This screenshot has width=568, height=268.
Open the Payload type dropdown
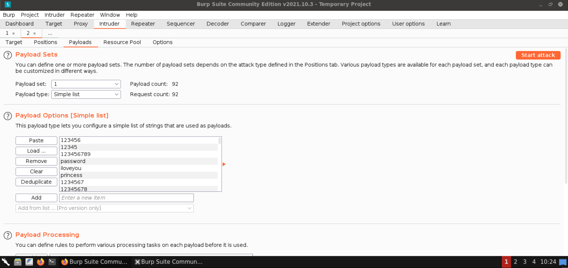click(86, 95)
